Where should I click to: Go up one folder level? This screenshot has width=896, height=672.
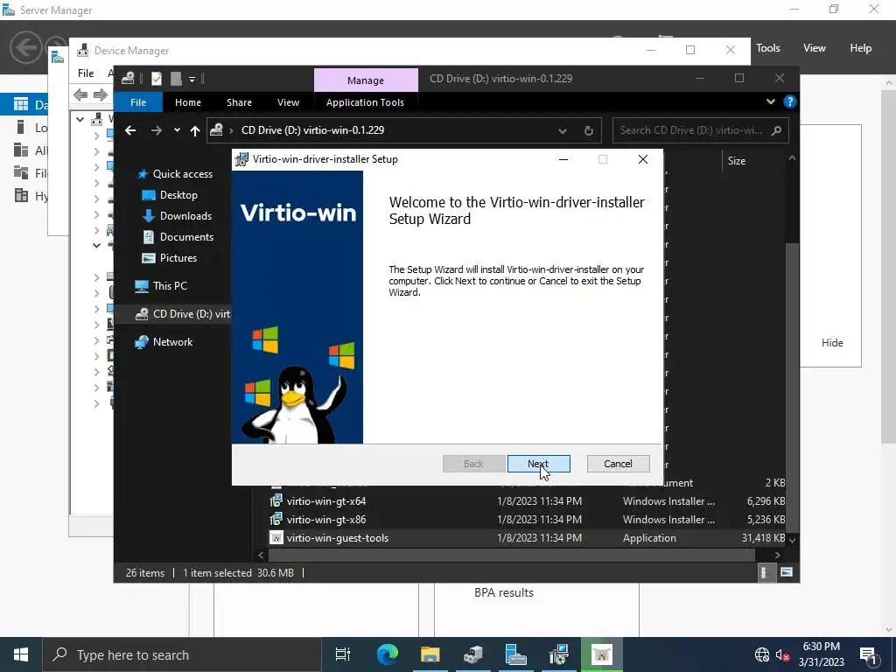(195, 131)
